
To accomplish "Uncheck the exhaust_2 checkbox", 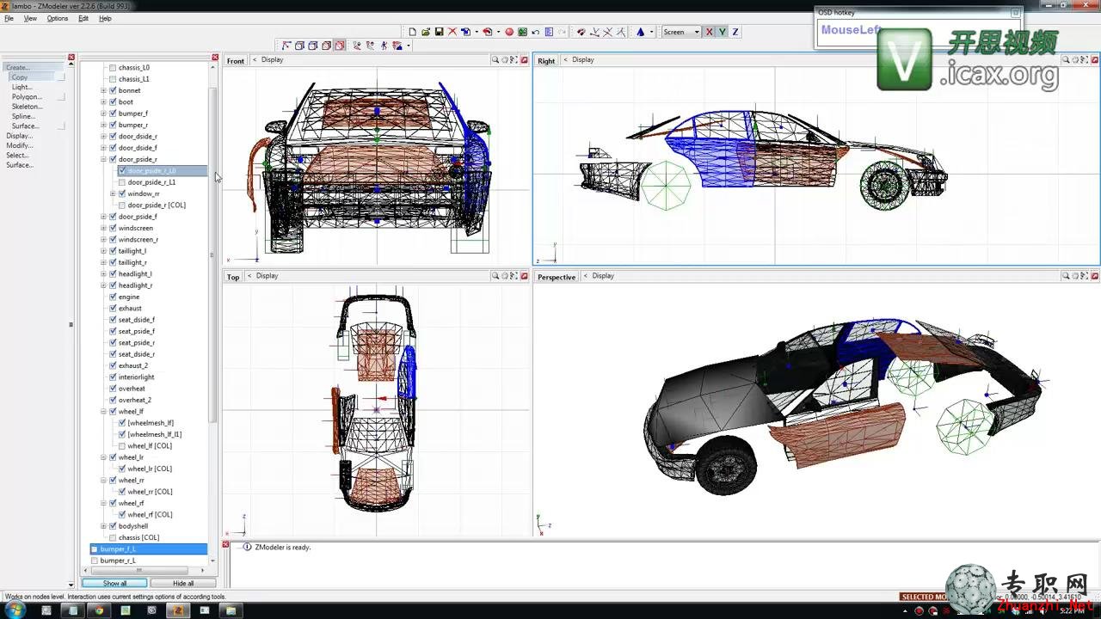I will 113,365.
